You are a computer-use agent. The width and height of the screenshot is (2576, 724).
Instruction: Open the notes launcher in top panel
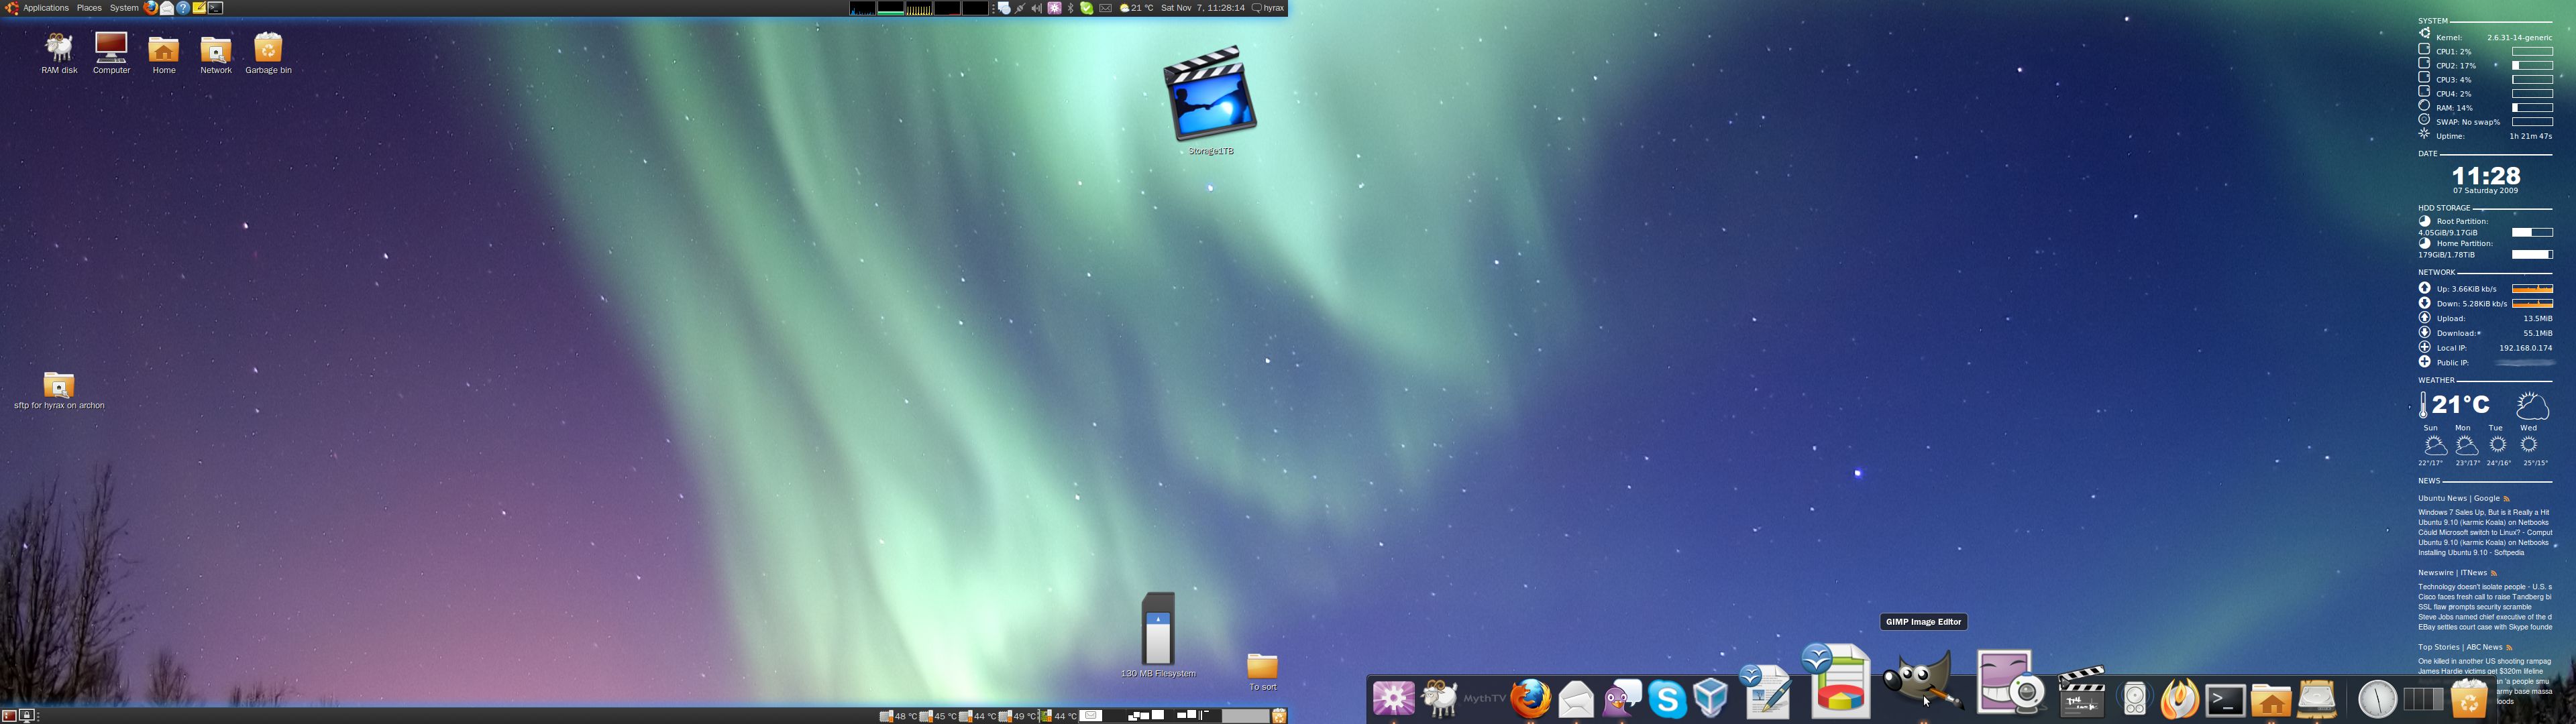200,8
